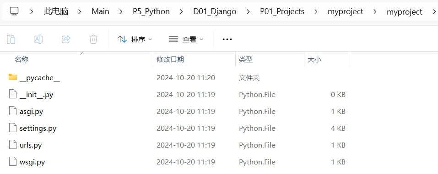
Task: Open the 查看 view dropdown
Action: tap(186, 40)
